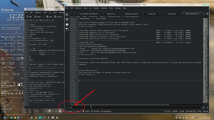
Task: Close the command line bar
Action: point(207,108)
